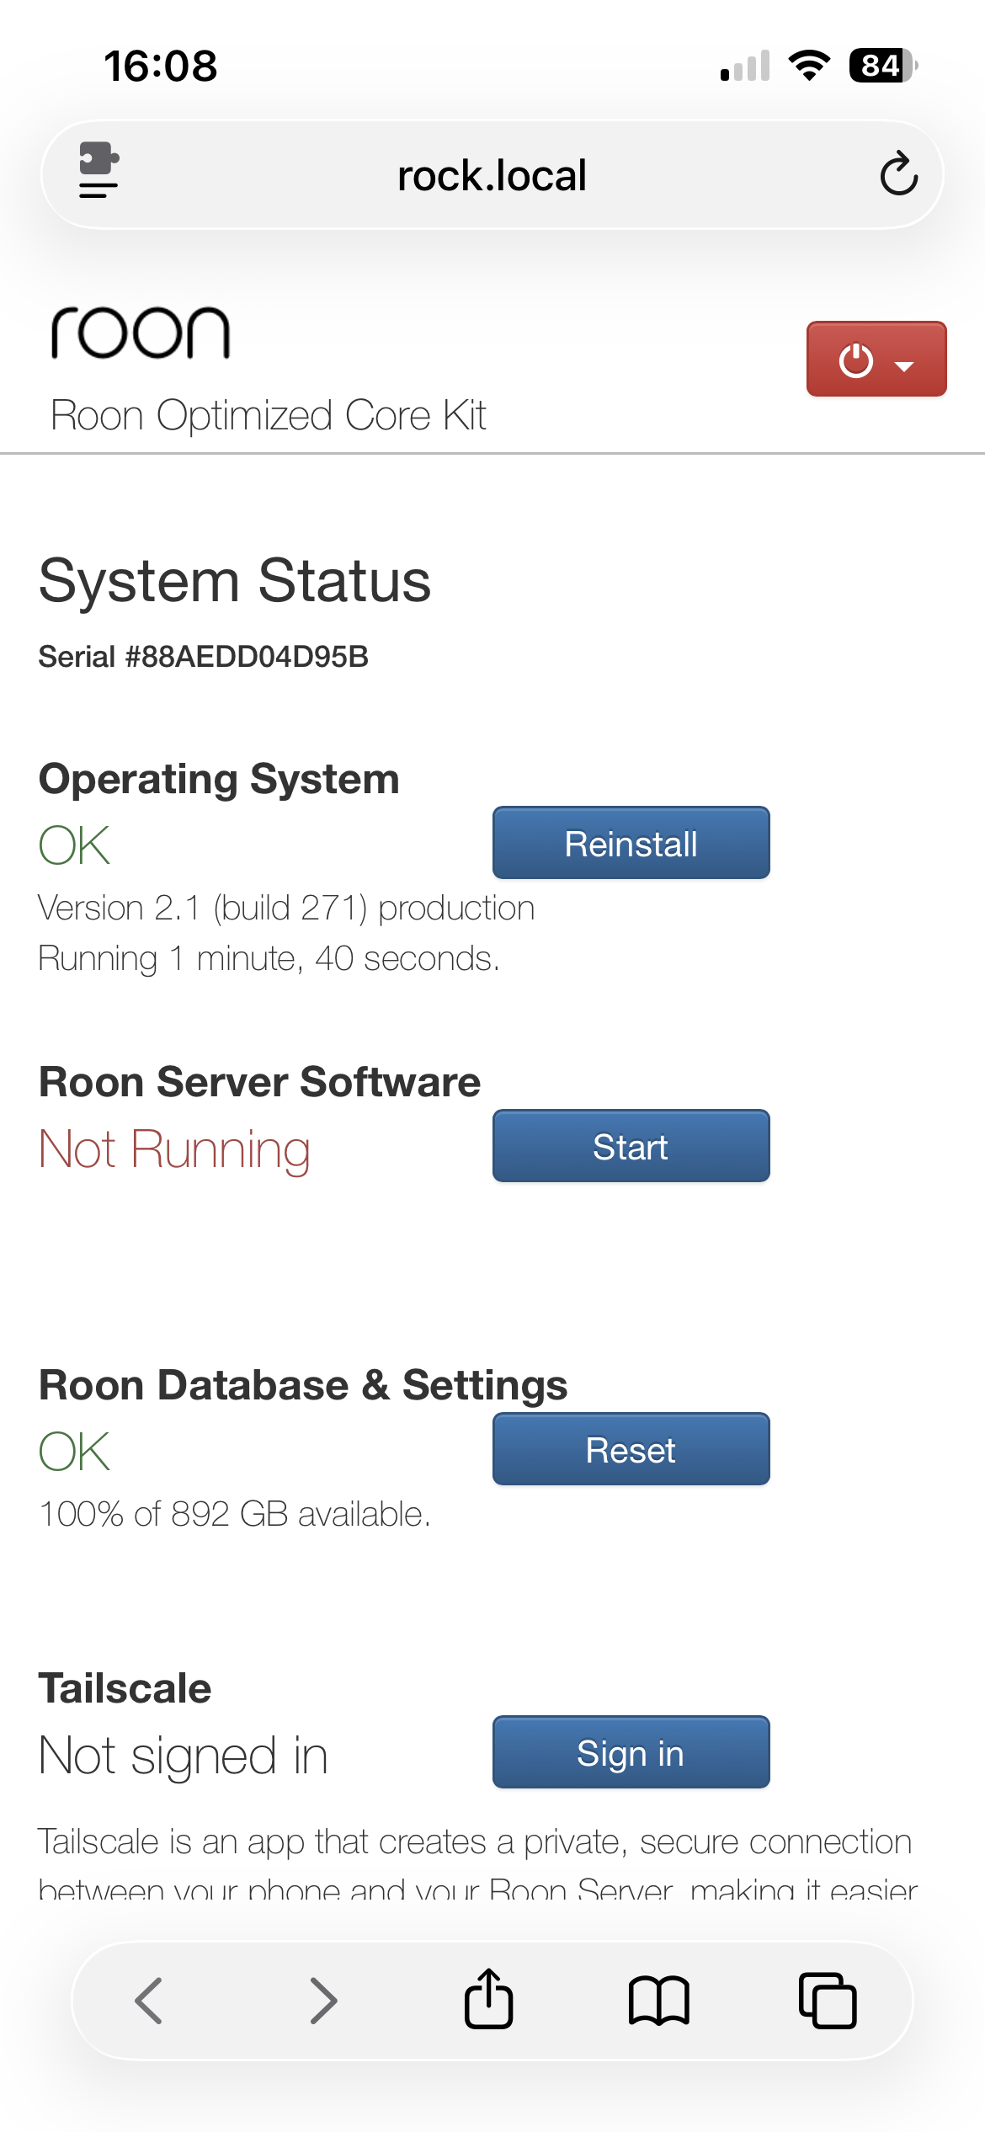Screen dimensions: 985x2132
Task: Open the extensions and reader menu icon
Action: tap(98, 170)
